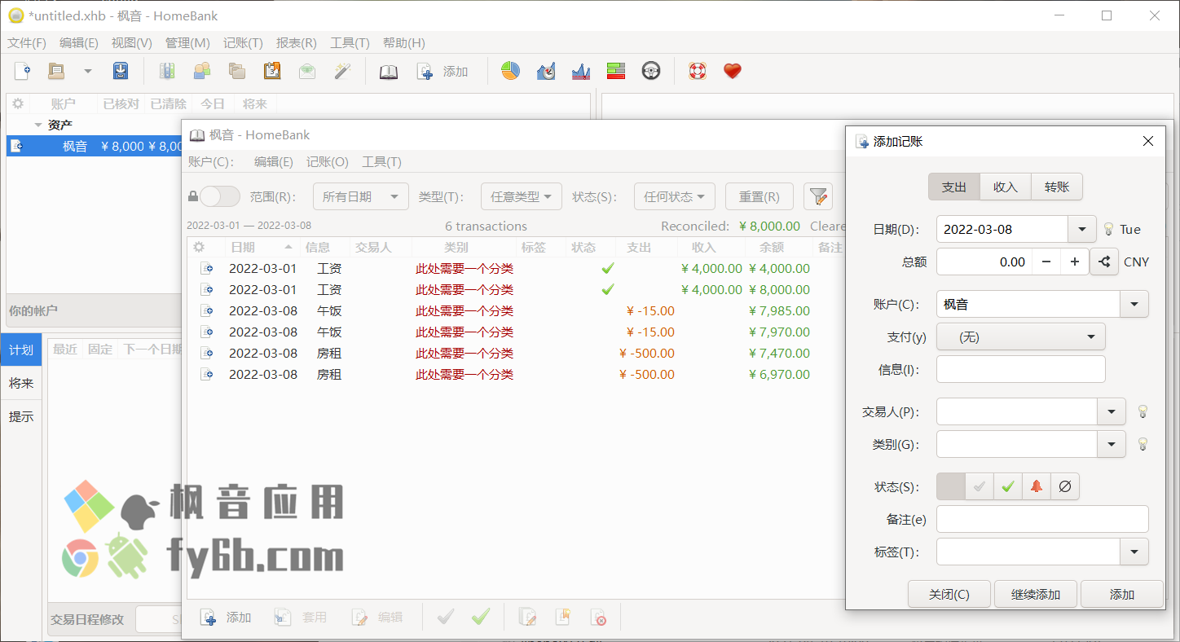The image size is (1180, 642).
Task: Open 类别 category dropdown arrow
Action: [1112, 444]
